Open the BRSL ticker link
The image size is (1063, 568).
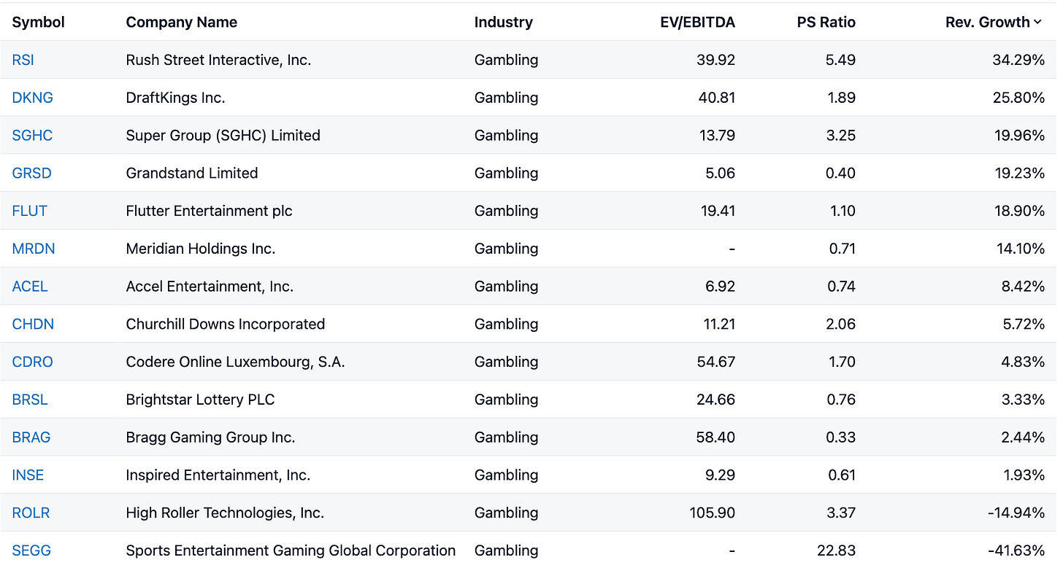pyautogui.click(x=30, y=400)
